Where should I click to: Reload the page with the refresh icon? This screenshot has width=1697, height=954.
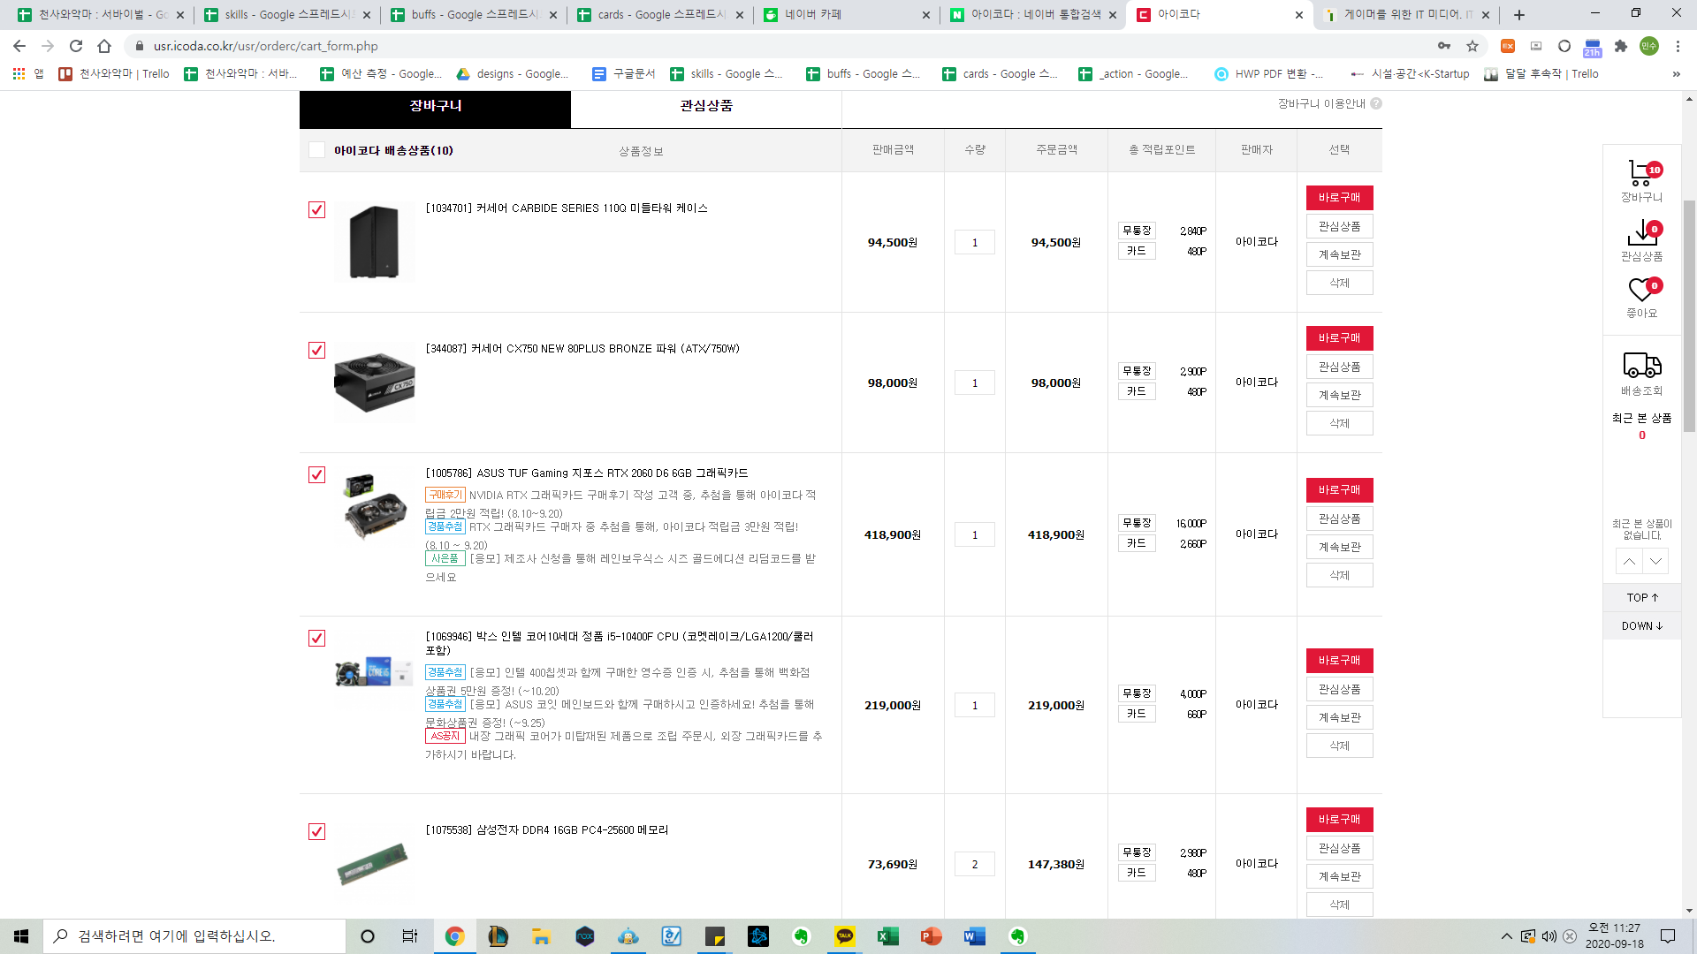[76, 46]
